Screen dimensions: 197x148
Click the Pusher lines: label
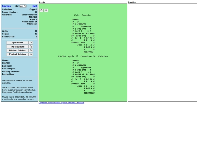(x=8, y=74)
